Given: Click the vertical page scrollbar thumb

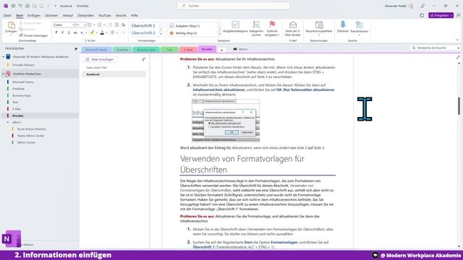Looking at the screenshot, I should pyautogui.click(x=459, y=106).
